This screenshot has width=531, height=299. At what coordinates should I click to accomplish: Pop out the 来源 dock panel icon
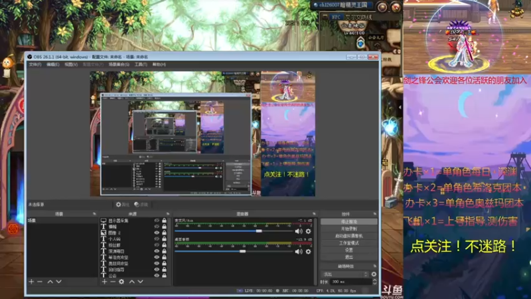[x=168, y=214]
